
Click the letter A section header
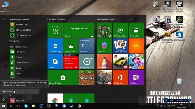[x=10, y=96]
